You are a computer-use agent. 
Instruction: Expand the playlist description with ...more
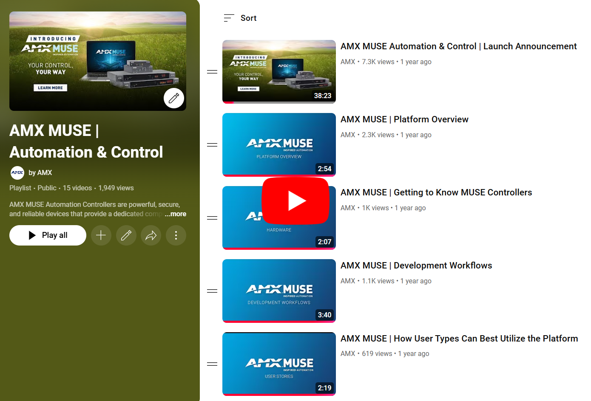click(x=175, y=214)
